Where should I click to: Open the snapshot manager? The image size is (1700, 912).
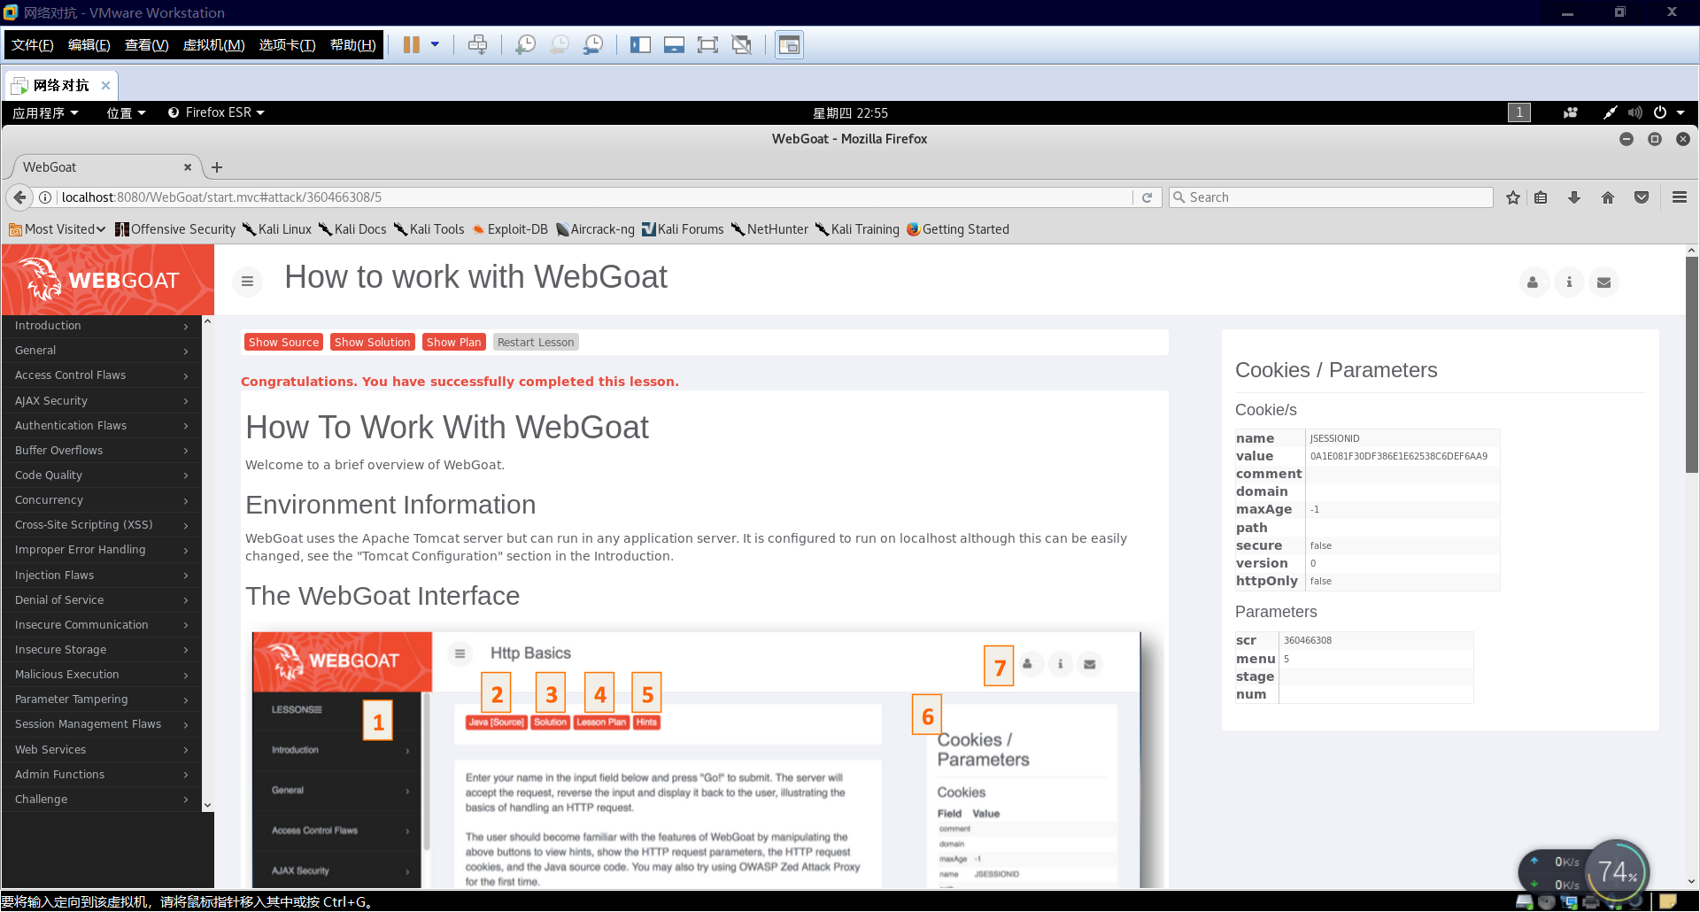pos(593,44)
